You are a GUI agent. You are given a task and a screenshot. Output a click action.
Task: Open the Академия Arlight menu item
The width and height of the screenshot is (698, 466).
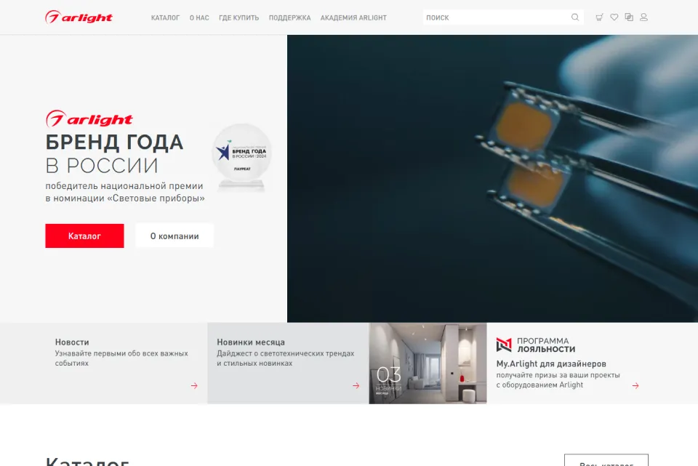(353, 17)
